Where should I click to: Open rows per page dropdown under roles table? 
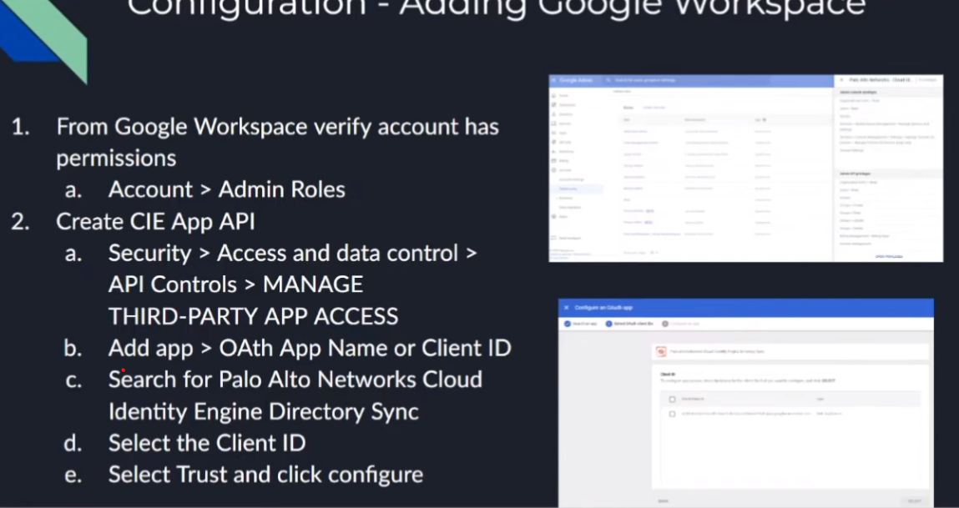pyautogui.click(x=654, y=253)
